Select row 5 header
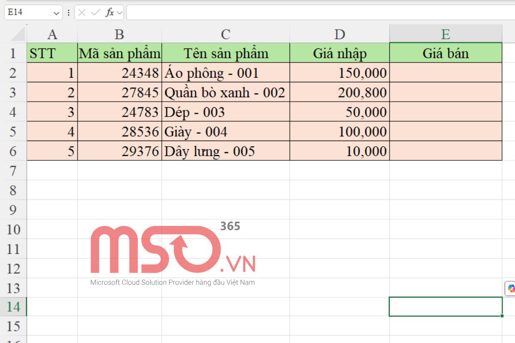The image size is (515, 343). (x=13, y=132)
